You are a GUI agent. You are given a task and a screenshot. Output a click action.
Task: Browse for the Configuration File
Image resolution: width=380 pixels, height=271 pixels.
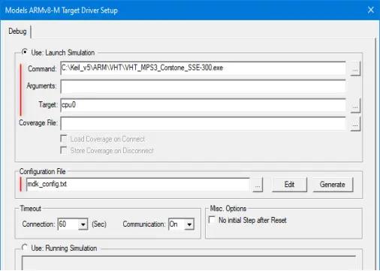[258, 185]
